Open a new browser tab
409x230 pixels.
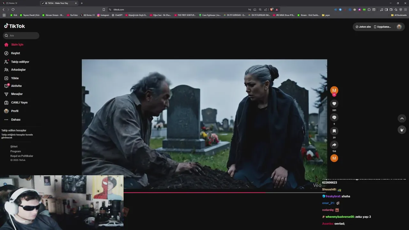click(82, 3)
